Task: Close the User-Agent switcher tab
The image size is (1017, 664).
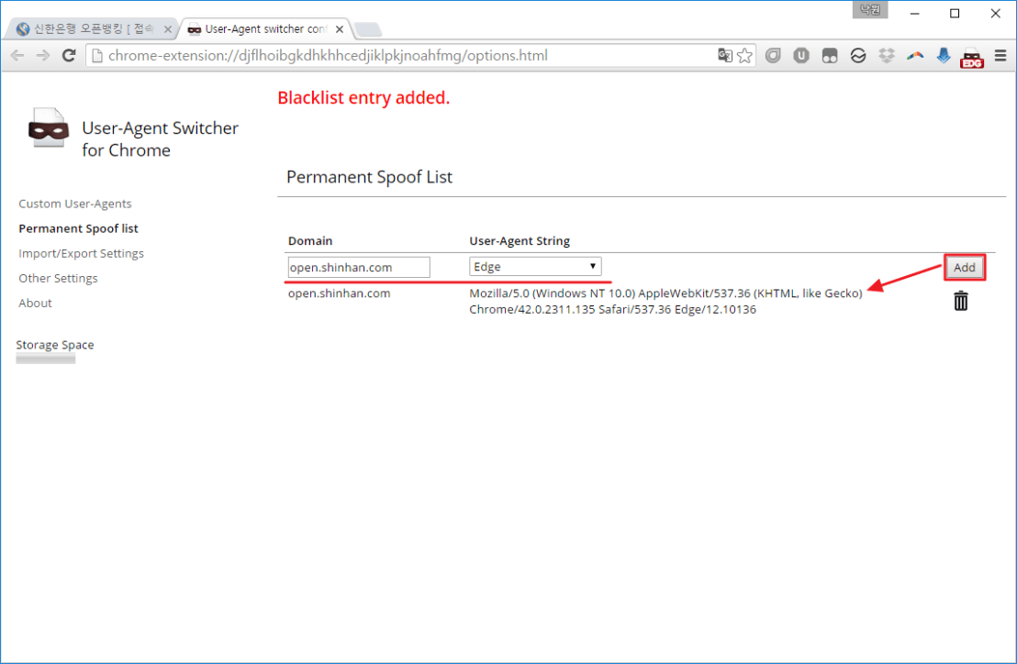Action: click(339, 29)
